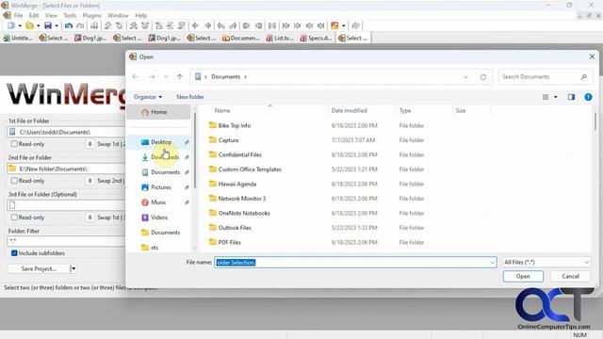Click the pin icon next to Music

tap(187, 202)
